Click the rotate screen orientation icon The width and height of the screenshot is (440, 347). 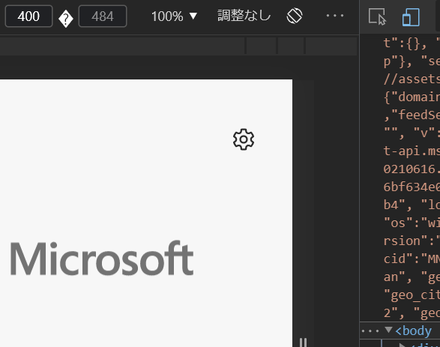coord(295,16)
